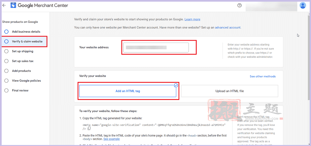
Task: Choose Add an HTML tag method
Action: pos(128,91)
